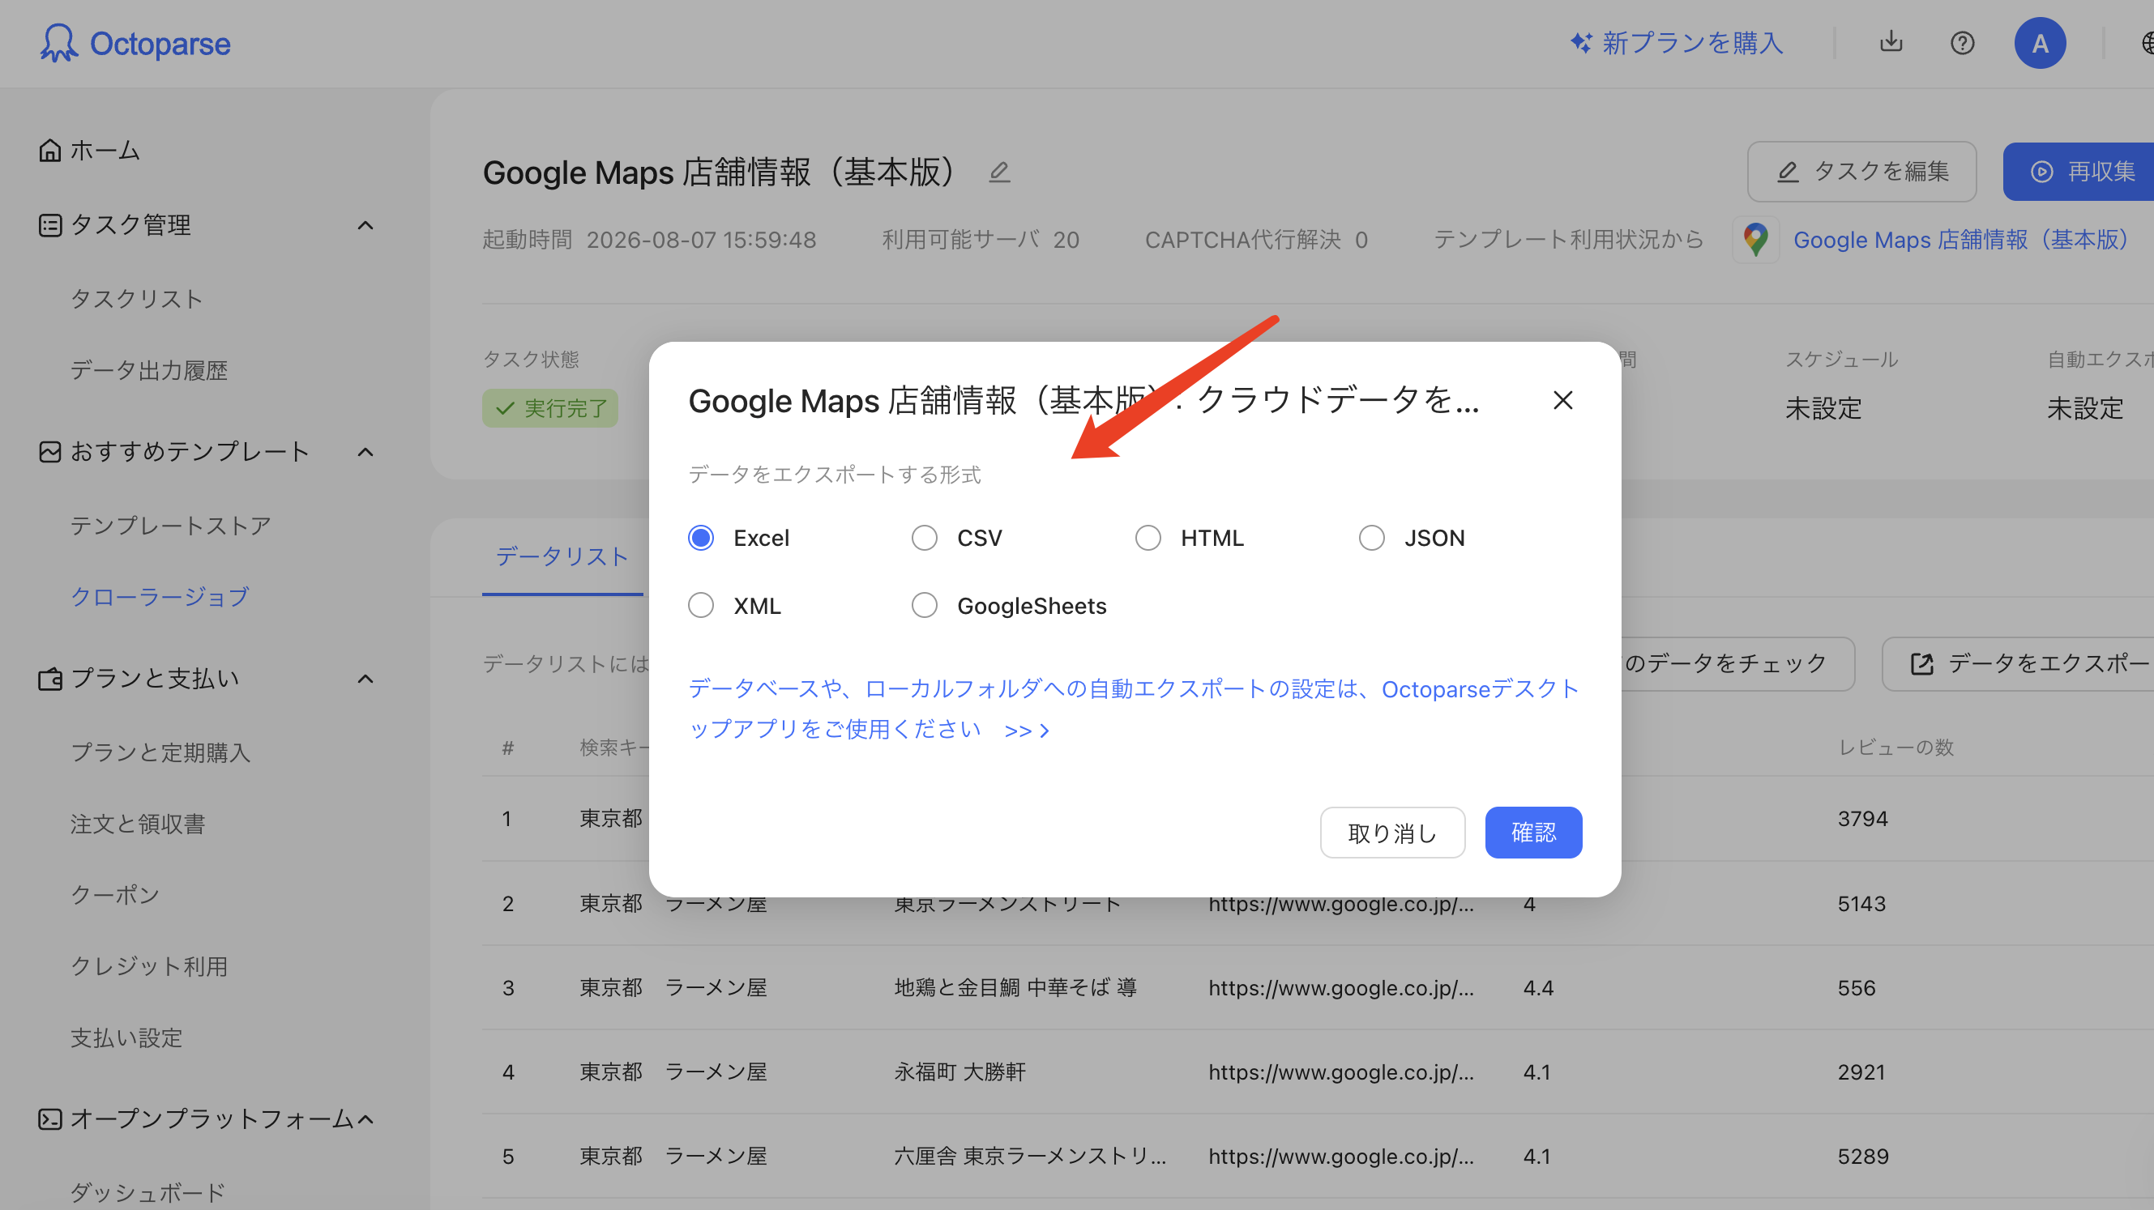2154x1210 pixels.
Task: Click review count 3794
Action: (x=1862, y=818)
